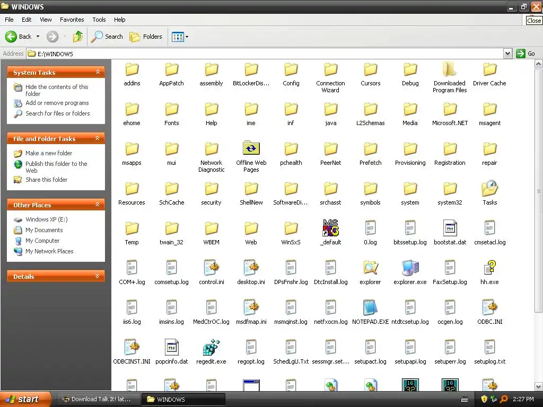Select the msdfmap.ini file icon
The image size is (543, 407).
[x=251, y=307]
